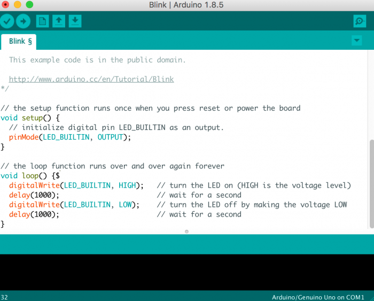Screen dimensions: 374x301
Task: Click on 'void loop() {$' line
Action: (30, 176)
